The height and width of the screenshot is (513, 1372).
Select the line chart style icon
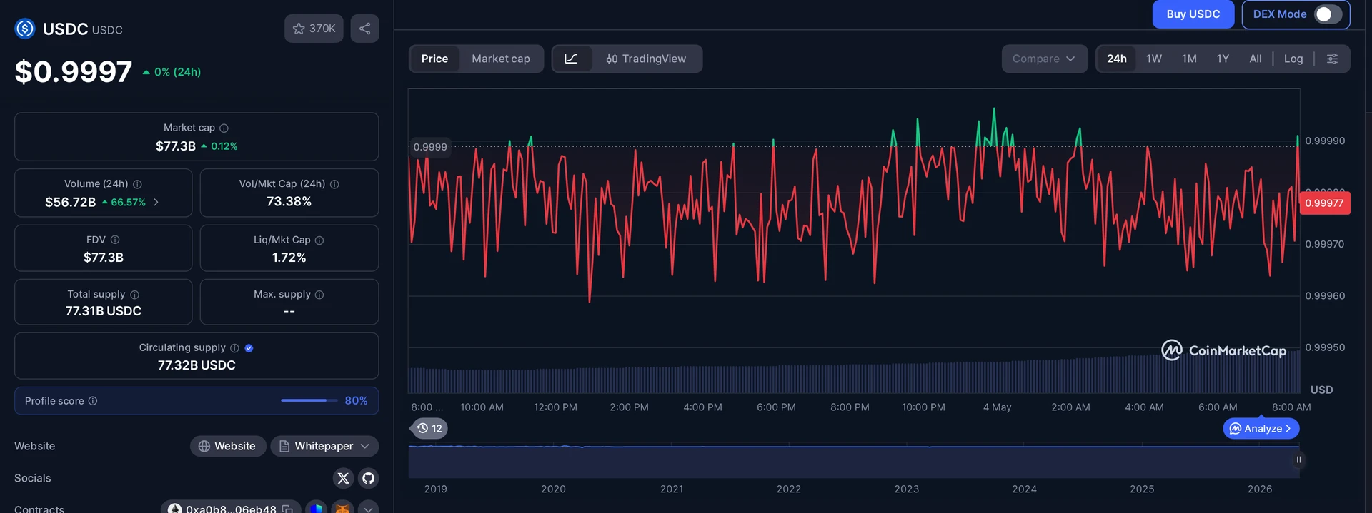(571, 59)
